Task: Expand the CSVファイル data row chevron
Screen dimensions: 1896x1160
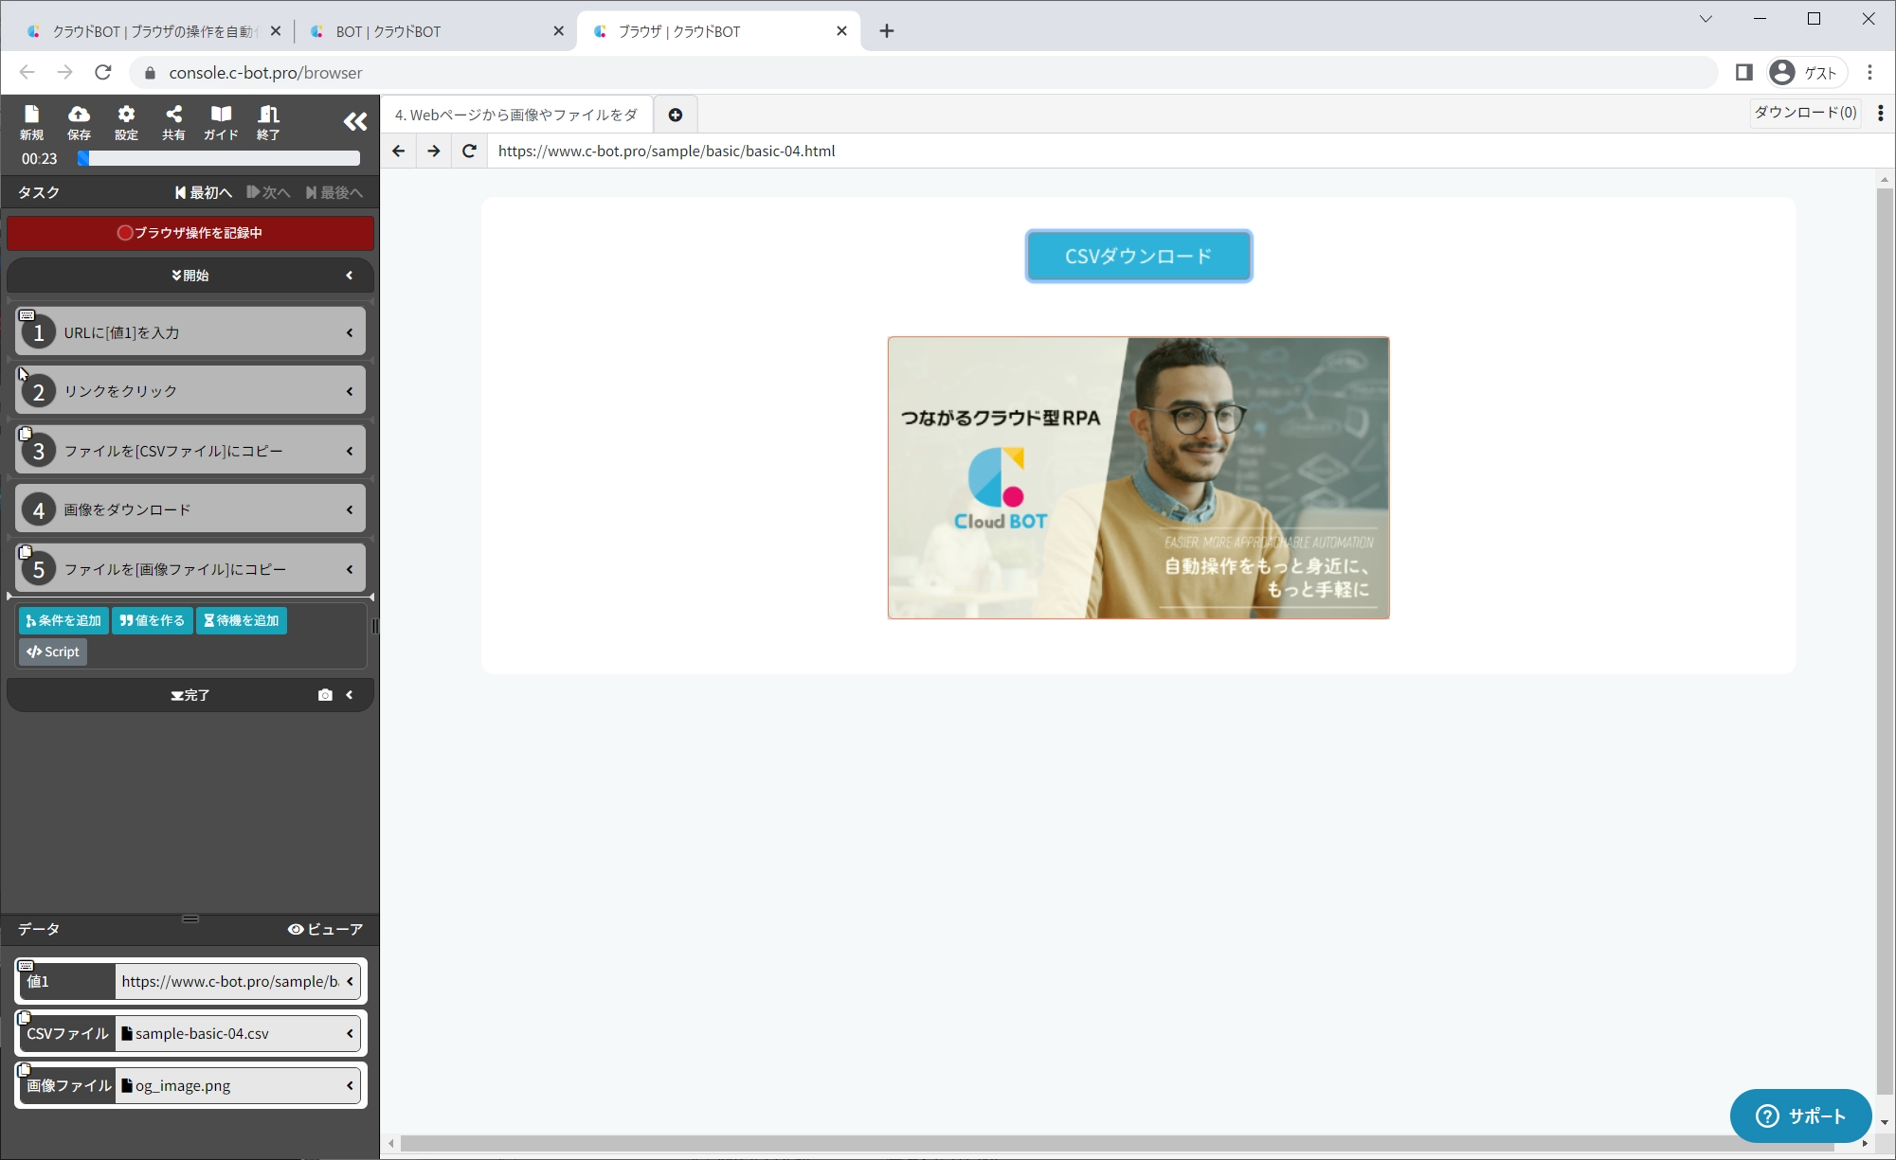Action: coord(350,1033)
